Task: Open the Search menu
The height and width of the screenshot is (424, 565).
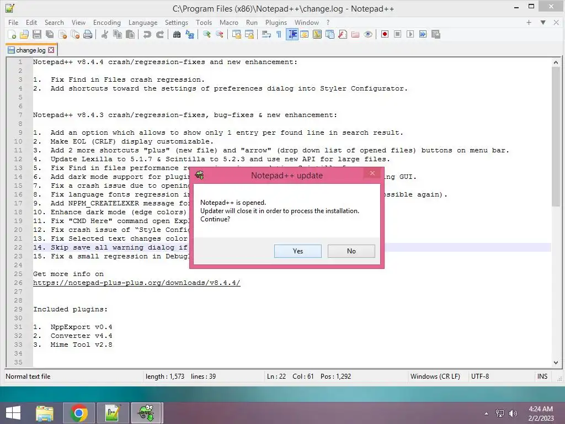Action: click(54, 22)
